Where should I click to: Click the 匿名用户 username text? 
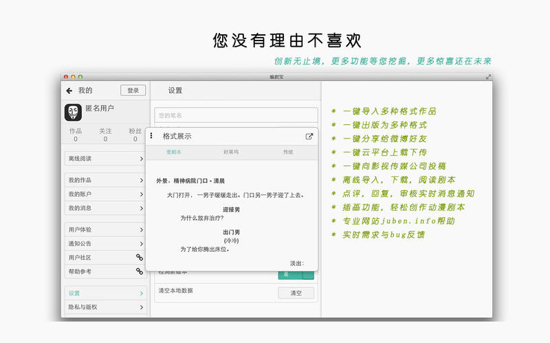100,108
